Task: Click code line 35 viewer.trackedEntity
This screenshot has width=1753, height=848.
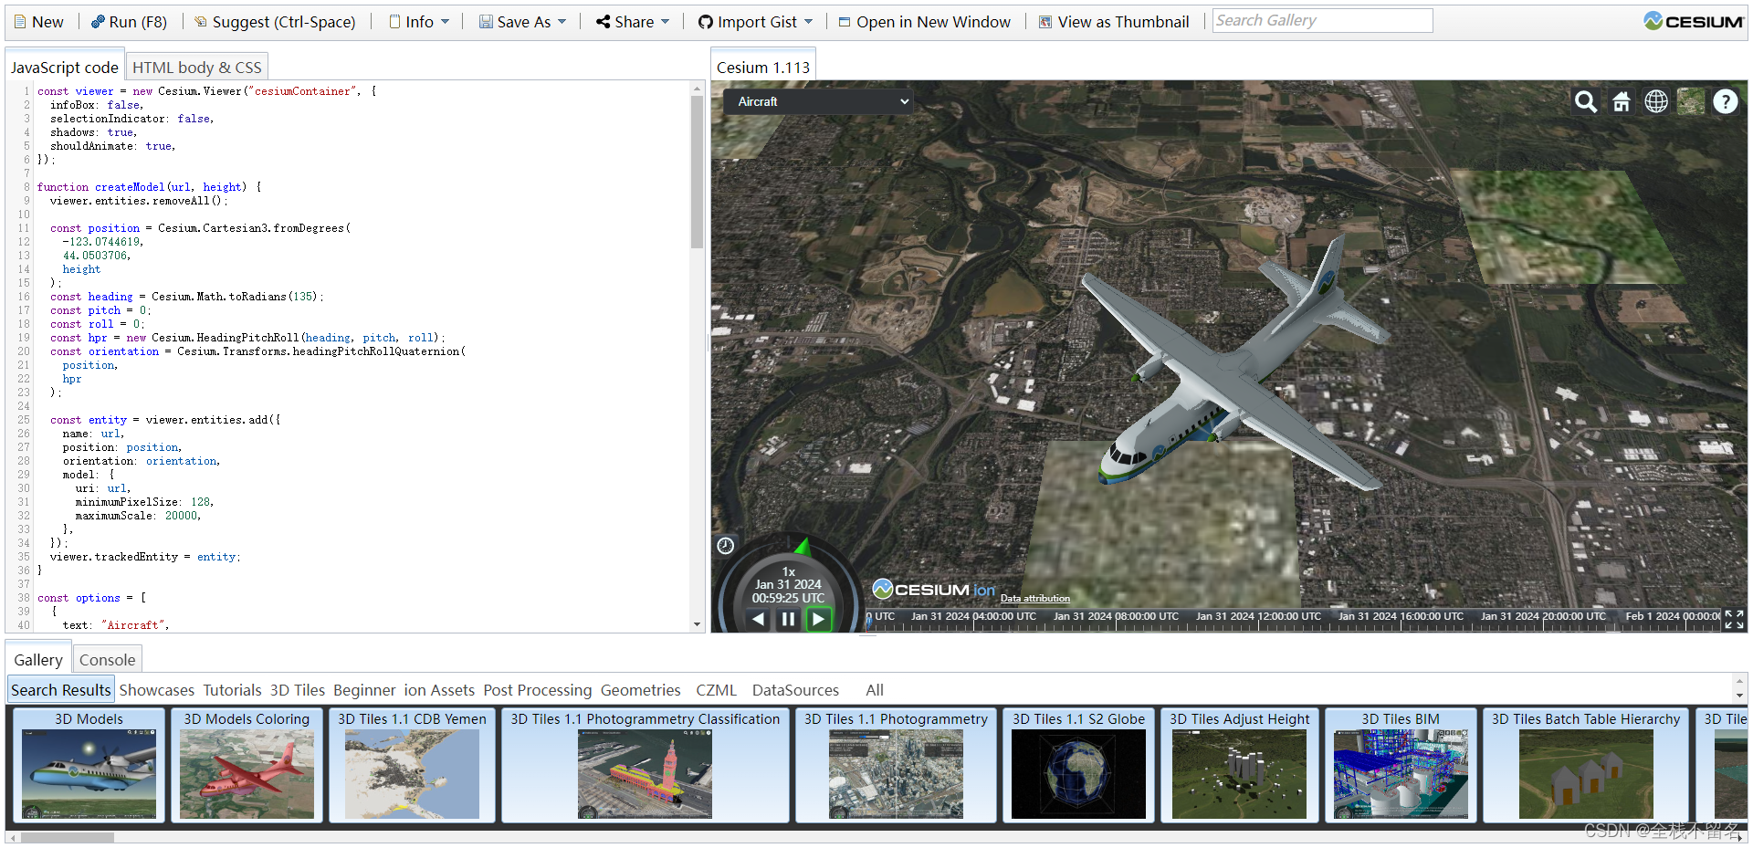Action: pos(145,557)
